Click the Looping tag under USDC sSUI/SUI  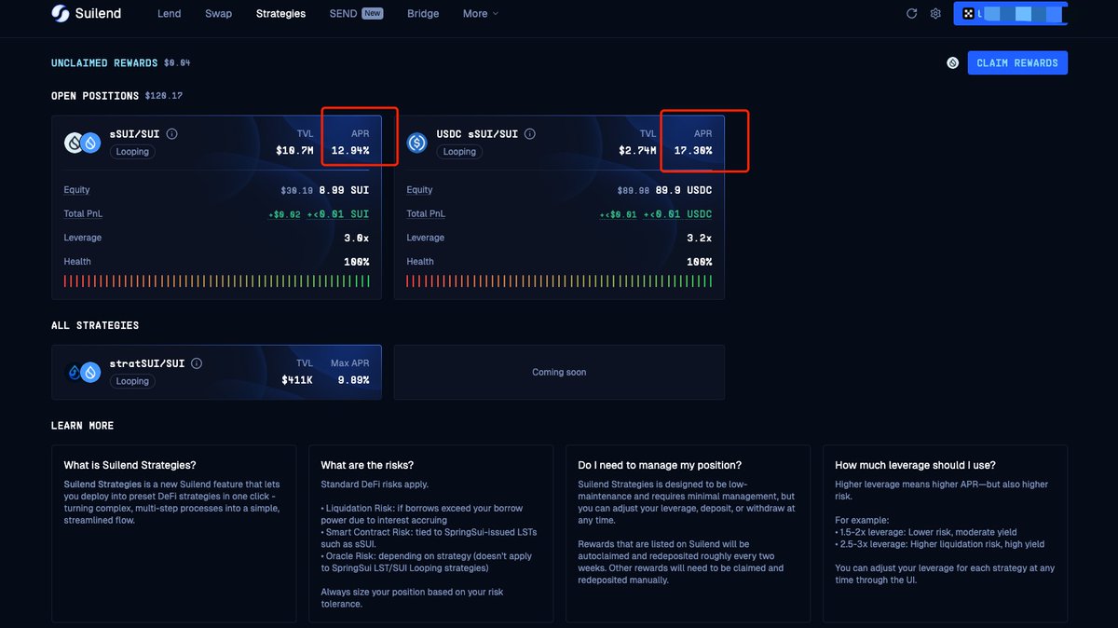pos(459,152)
